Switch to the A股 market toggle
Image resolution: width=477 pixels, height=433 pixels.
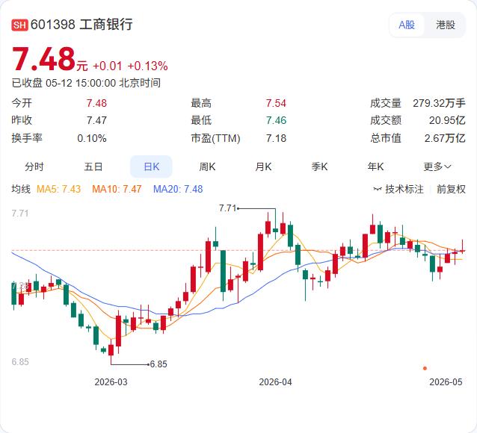[407, 25]
